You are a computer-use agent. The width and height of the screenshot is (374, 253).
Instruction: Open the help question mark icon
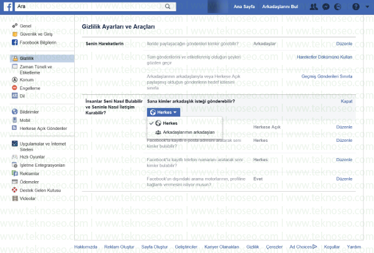click(356, 7)
